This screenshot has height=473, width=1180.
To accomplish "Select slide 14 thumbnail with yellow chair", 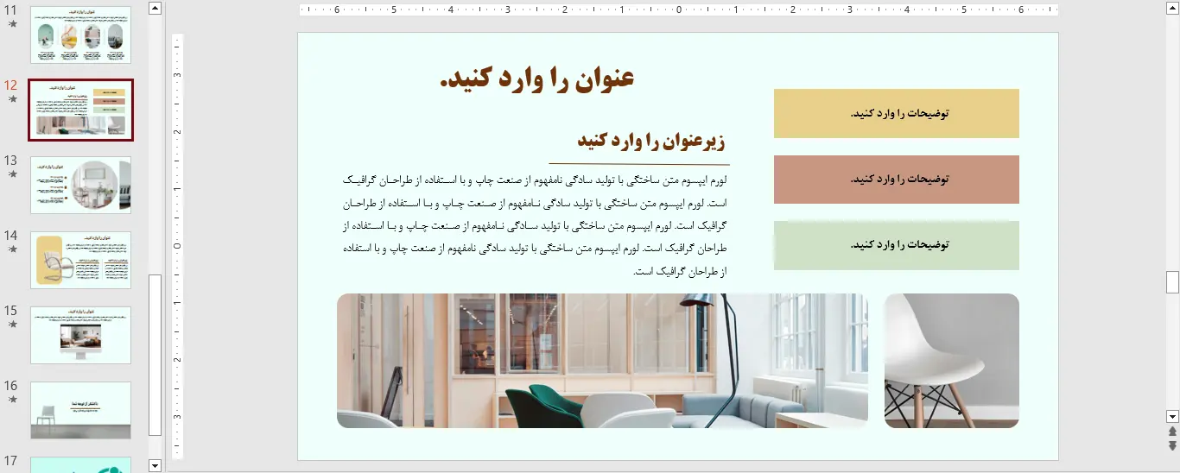I will click(81, 260).
